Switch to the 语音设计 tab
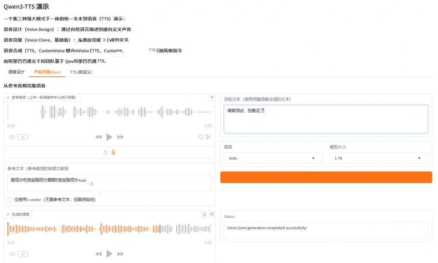Viewport: 438px width, 263px height. point(17,72)
